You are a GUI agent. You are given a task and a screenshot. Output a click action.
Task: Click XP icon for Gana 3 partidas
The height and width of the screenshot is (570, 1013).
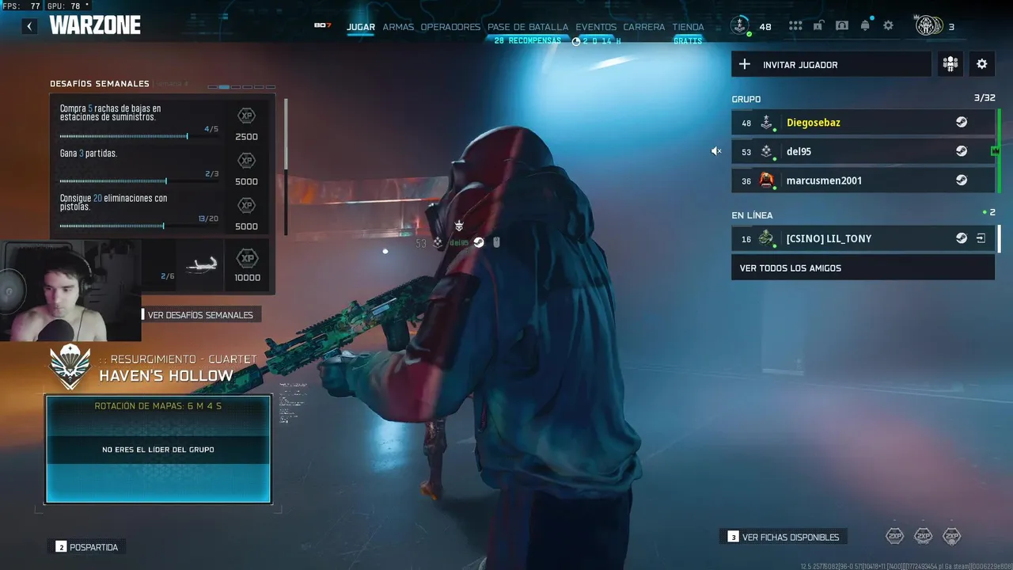pyautogui.click(x=247, y=161)
